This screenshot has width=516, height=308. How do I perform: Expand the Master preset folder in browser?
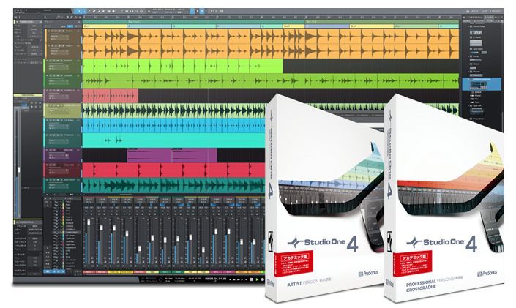click(471, 96)
